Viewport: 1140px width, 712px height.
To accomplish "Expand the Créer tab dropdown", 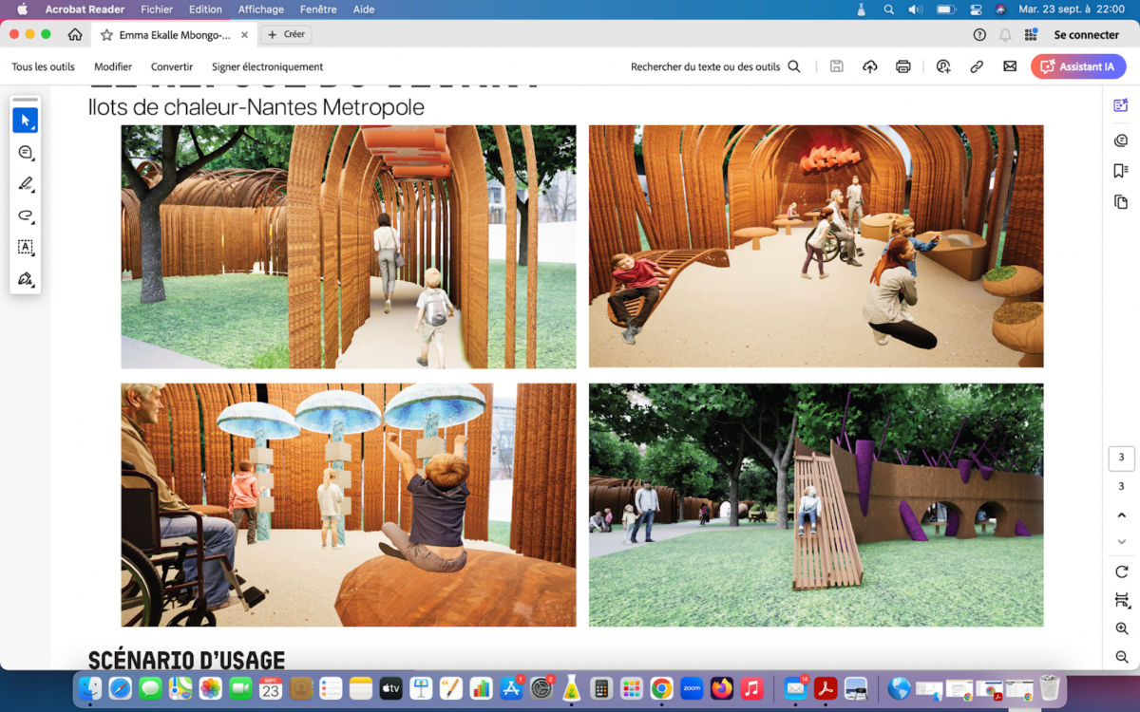I will [x=285, y=34].
